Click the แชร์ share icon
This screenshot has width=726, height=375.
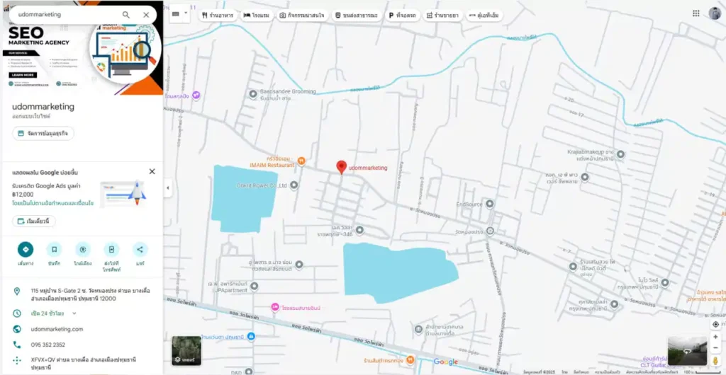tap(140, 249)
